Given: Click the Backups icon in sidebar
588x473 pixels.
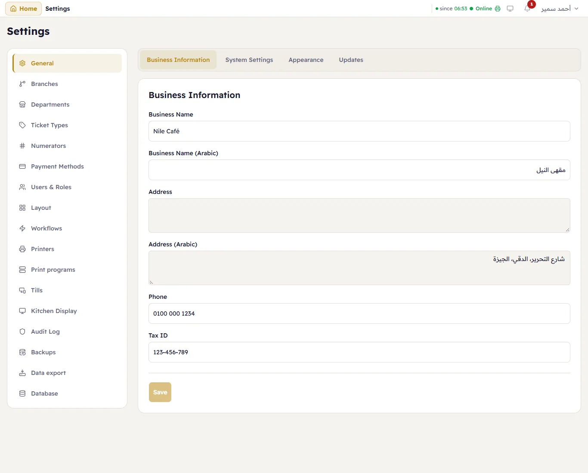Looking at the screenshot, I should tap(22, 352).
